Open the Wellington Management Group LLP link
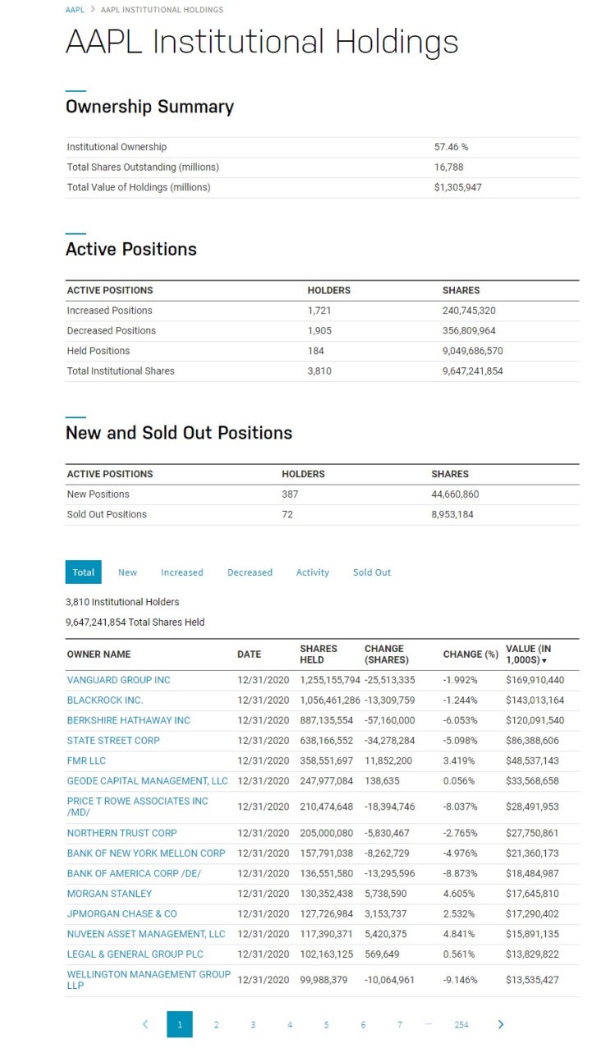 click(149, 980)
